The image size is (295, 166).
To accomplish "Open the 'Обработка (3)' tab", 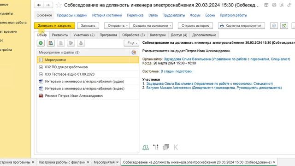I will point(133,35).
